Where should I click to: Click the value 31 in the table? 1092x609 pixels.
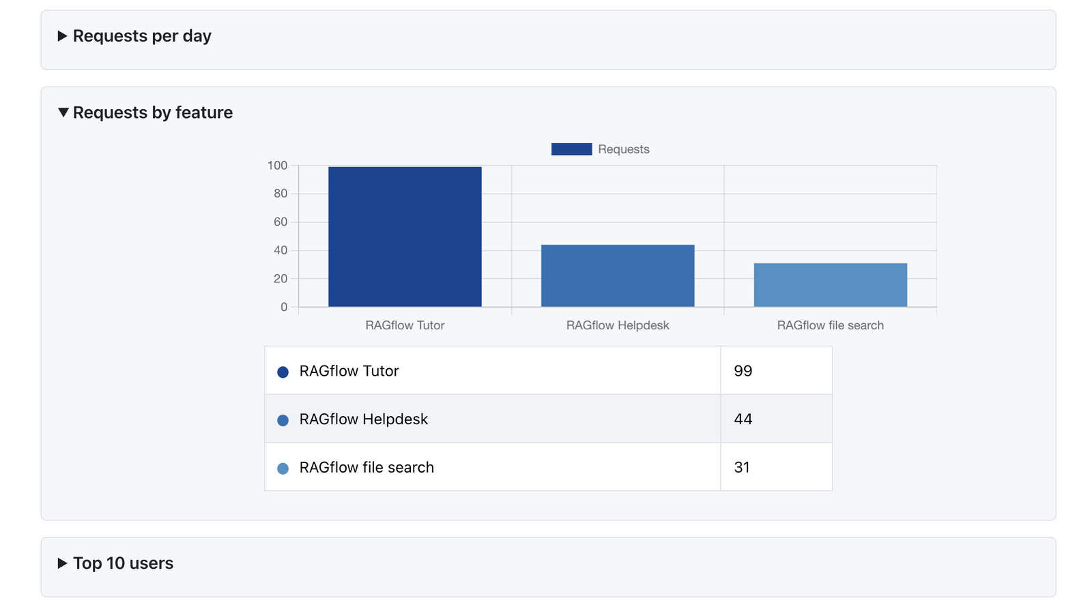742,468
